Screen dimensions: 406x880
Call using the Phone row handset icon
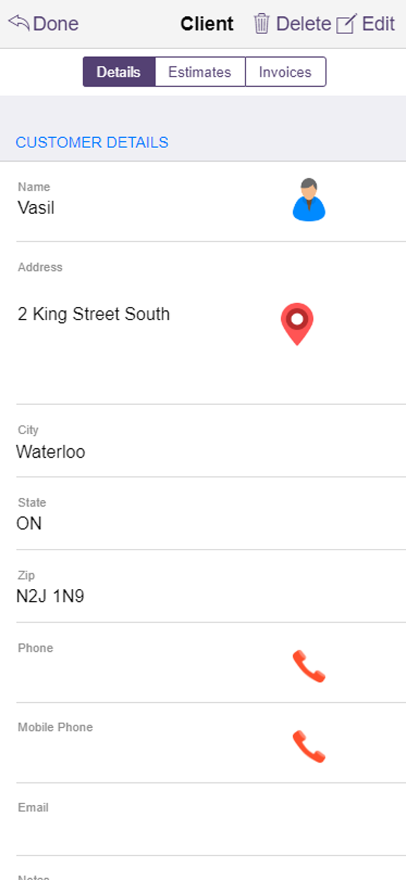click(x=309, y=666)
